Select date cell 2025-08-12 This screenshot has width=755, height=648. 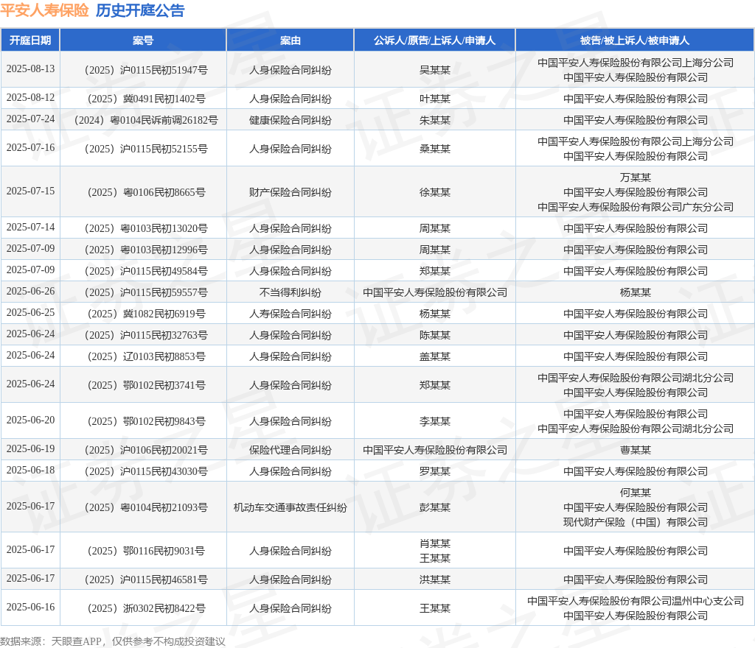pyautogui.click(x=30, y=98)
